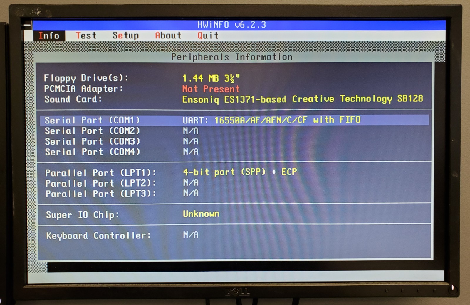Click the 'Peripherals Information' window title

[232, 57]
